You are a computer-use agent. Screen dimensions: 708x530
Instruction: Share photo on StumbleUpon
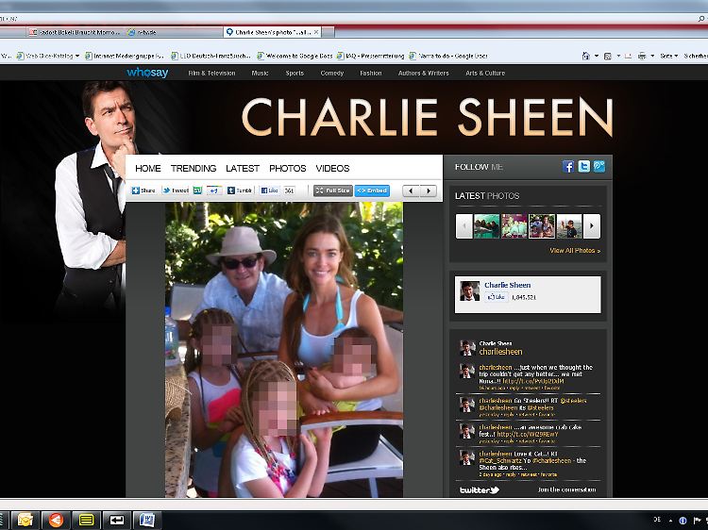point(197,190)
